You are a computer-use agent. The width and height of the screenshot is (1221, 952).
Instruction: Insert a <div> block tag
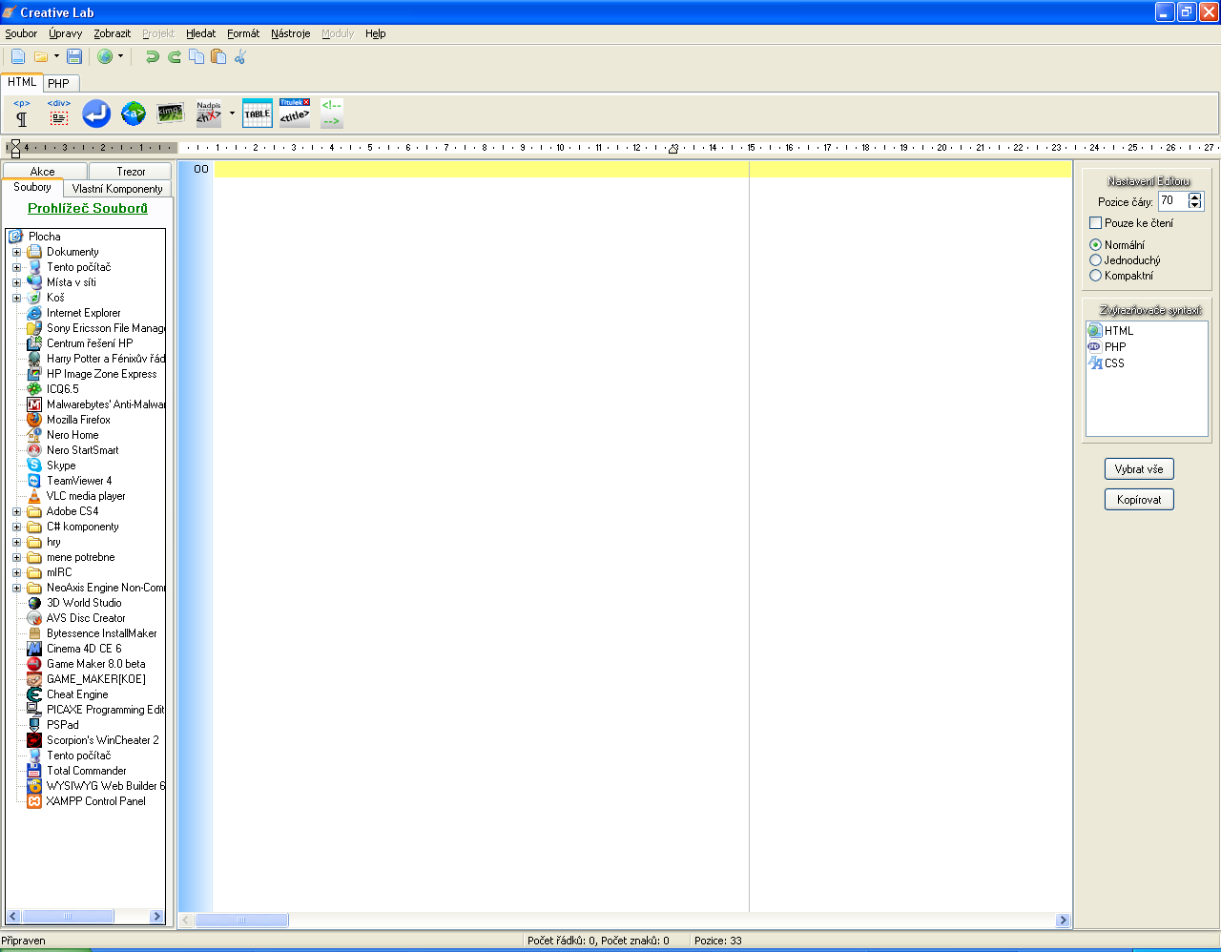pyautogui.click(x=59, y=114)
